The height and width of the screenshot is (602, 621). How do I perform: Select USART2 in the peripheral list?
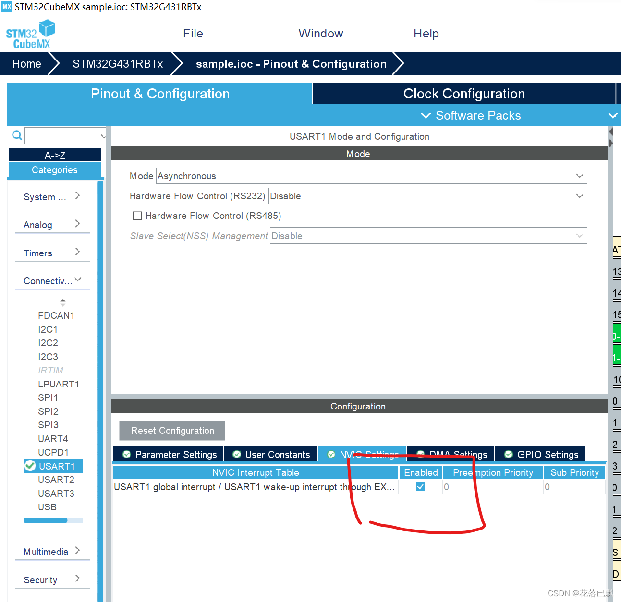pos(56,480)
